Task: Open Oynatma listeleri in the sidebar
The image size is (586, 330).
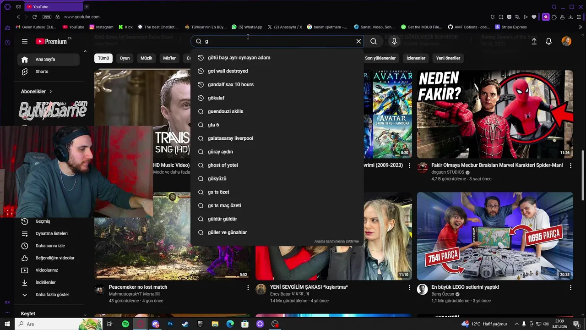Action: click(49, 234)
